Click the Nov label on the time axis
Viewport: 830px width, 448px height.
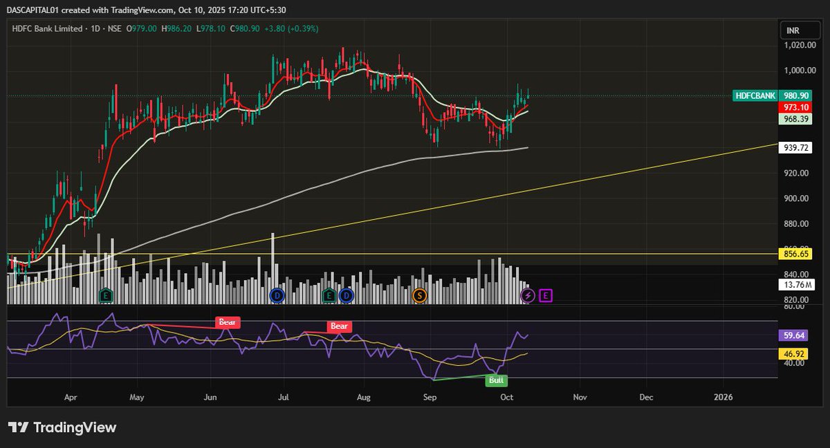point(580,398)
